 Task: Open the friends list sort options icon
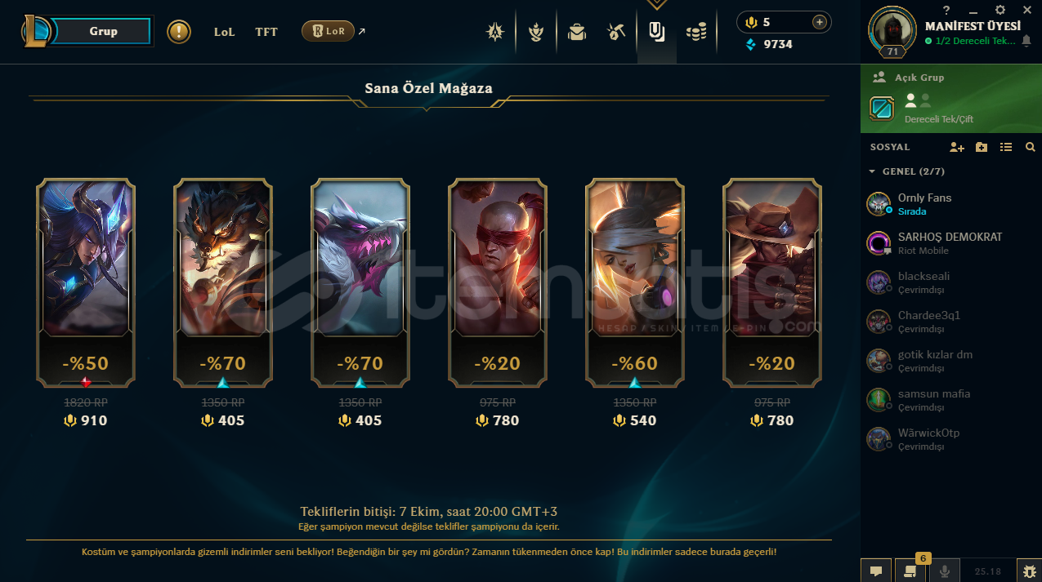coord(1006,147)
